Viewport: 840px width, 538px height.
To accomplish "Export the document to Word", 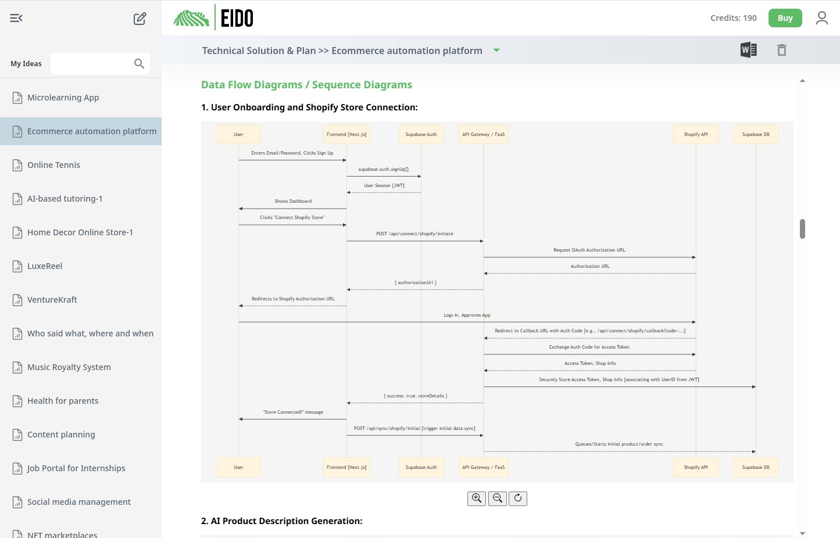I will (x=749, y=50).
